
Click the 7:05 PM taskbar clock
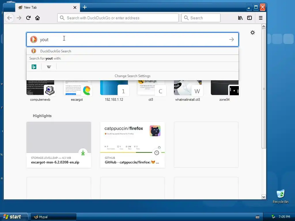click(284, 217)
